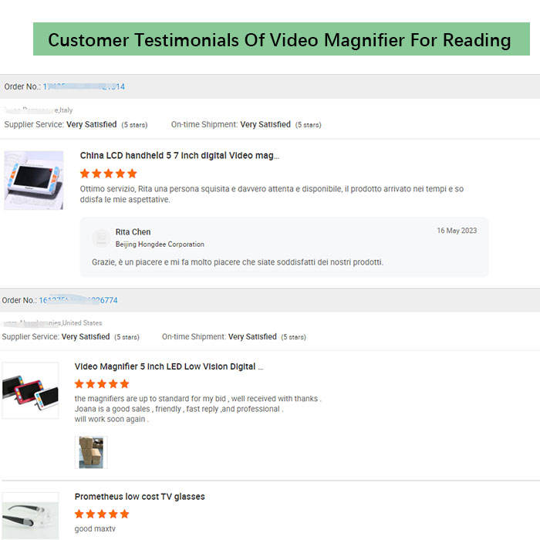Click the Italy buyer location text
This screenshot has height=540, width=540.
[39, 110]
